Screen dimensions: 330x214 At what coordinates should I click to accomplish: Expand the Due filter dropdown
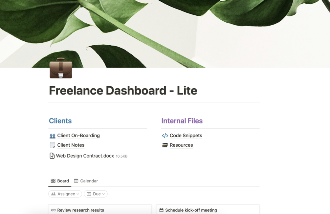pyautogui.click(x=96, y=194)
